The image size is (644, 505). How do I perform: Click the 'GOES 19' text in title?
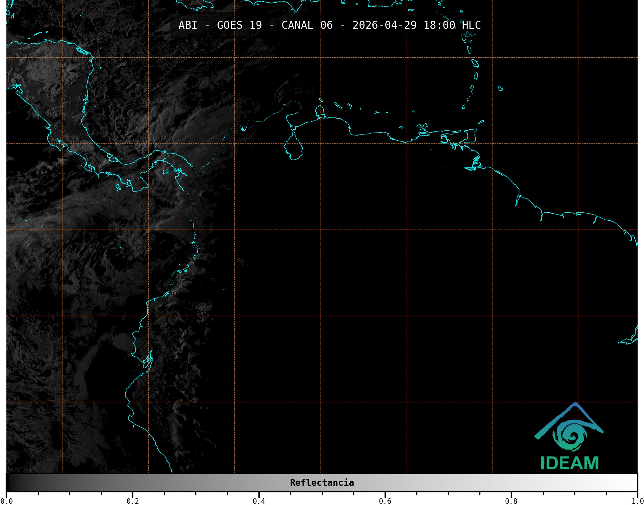point(239,25)
